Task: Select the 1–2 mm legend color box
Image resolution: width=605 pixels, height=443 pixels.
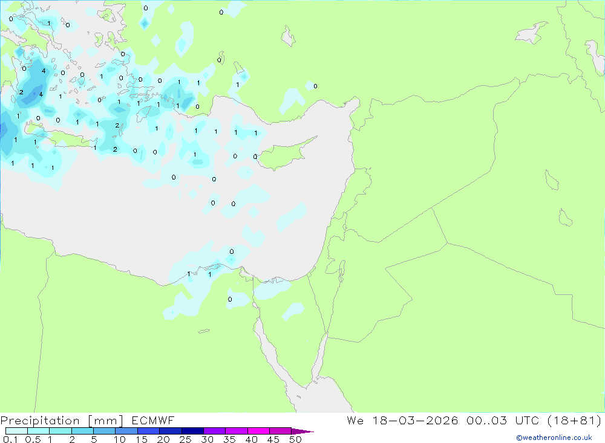Action: (x=60, y=431)
